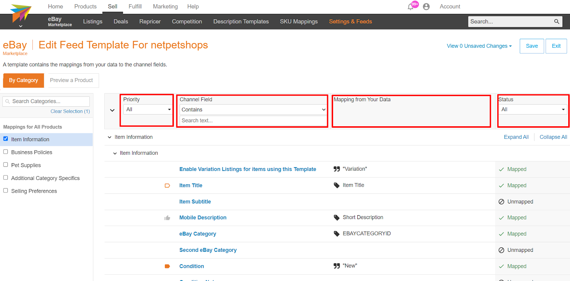
Task: Click the Expand All link
Action: pos(516,137)
